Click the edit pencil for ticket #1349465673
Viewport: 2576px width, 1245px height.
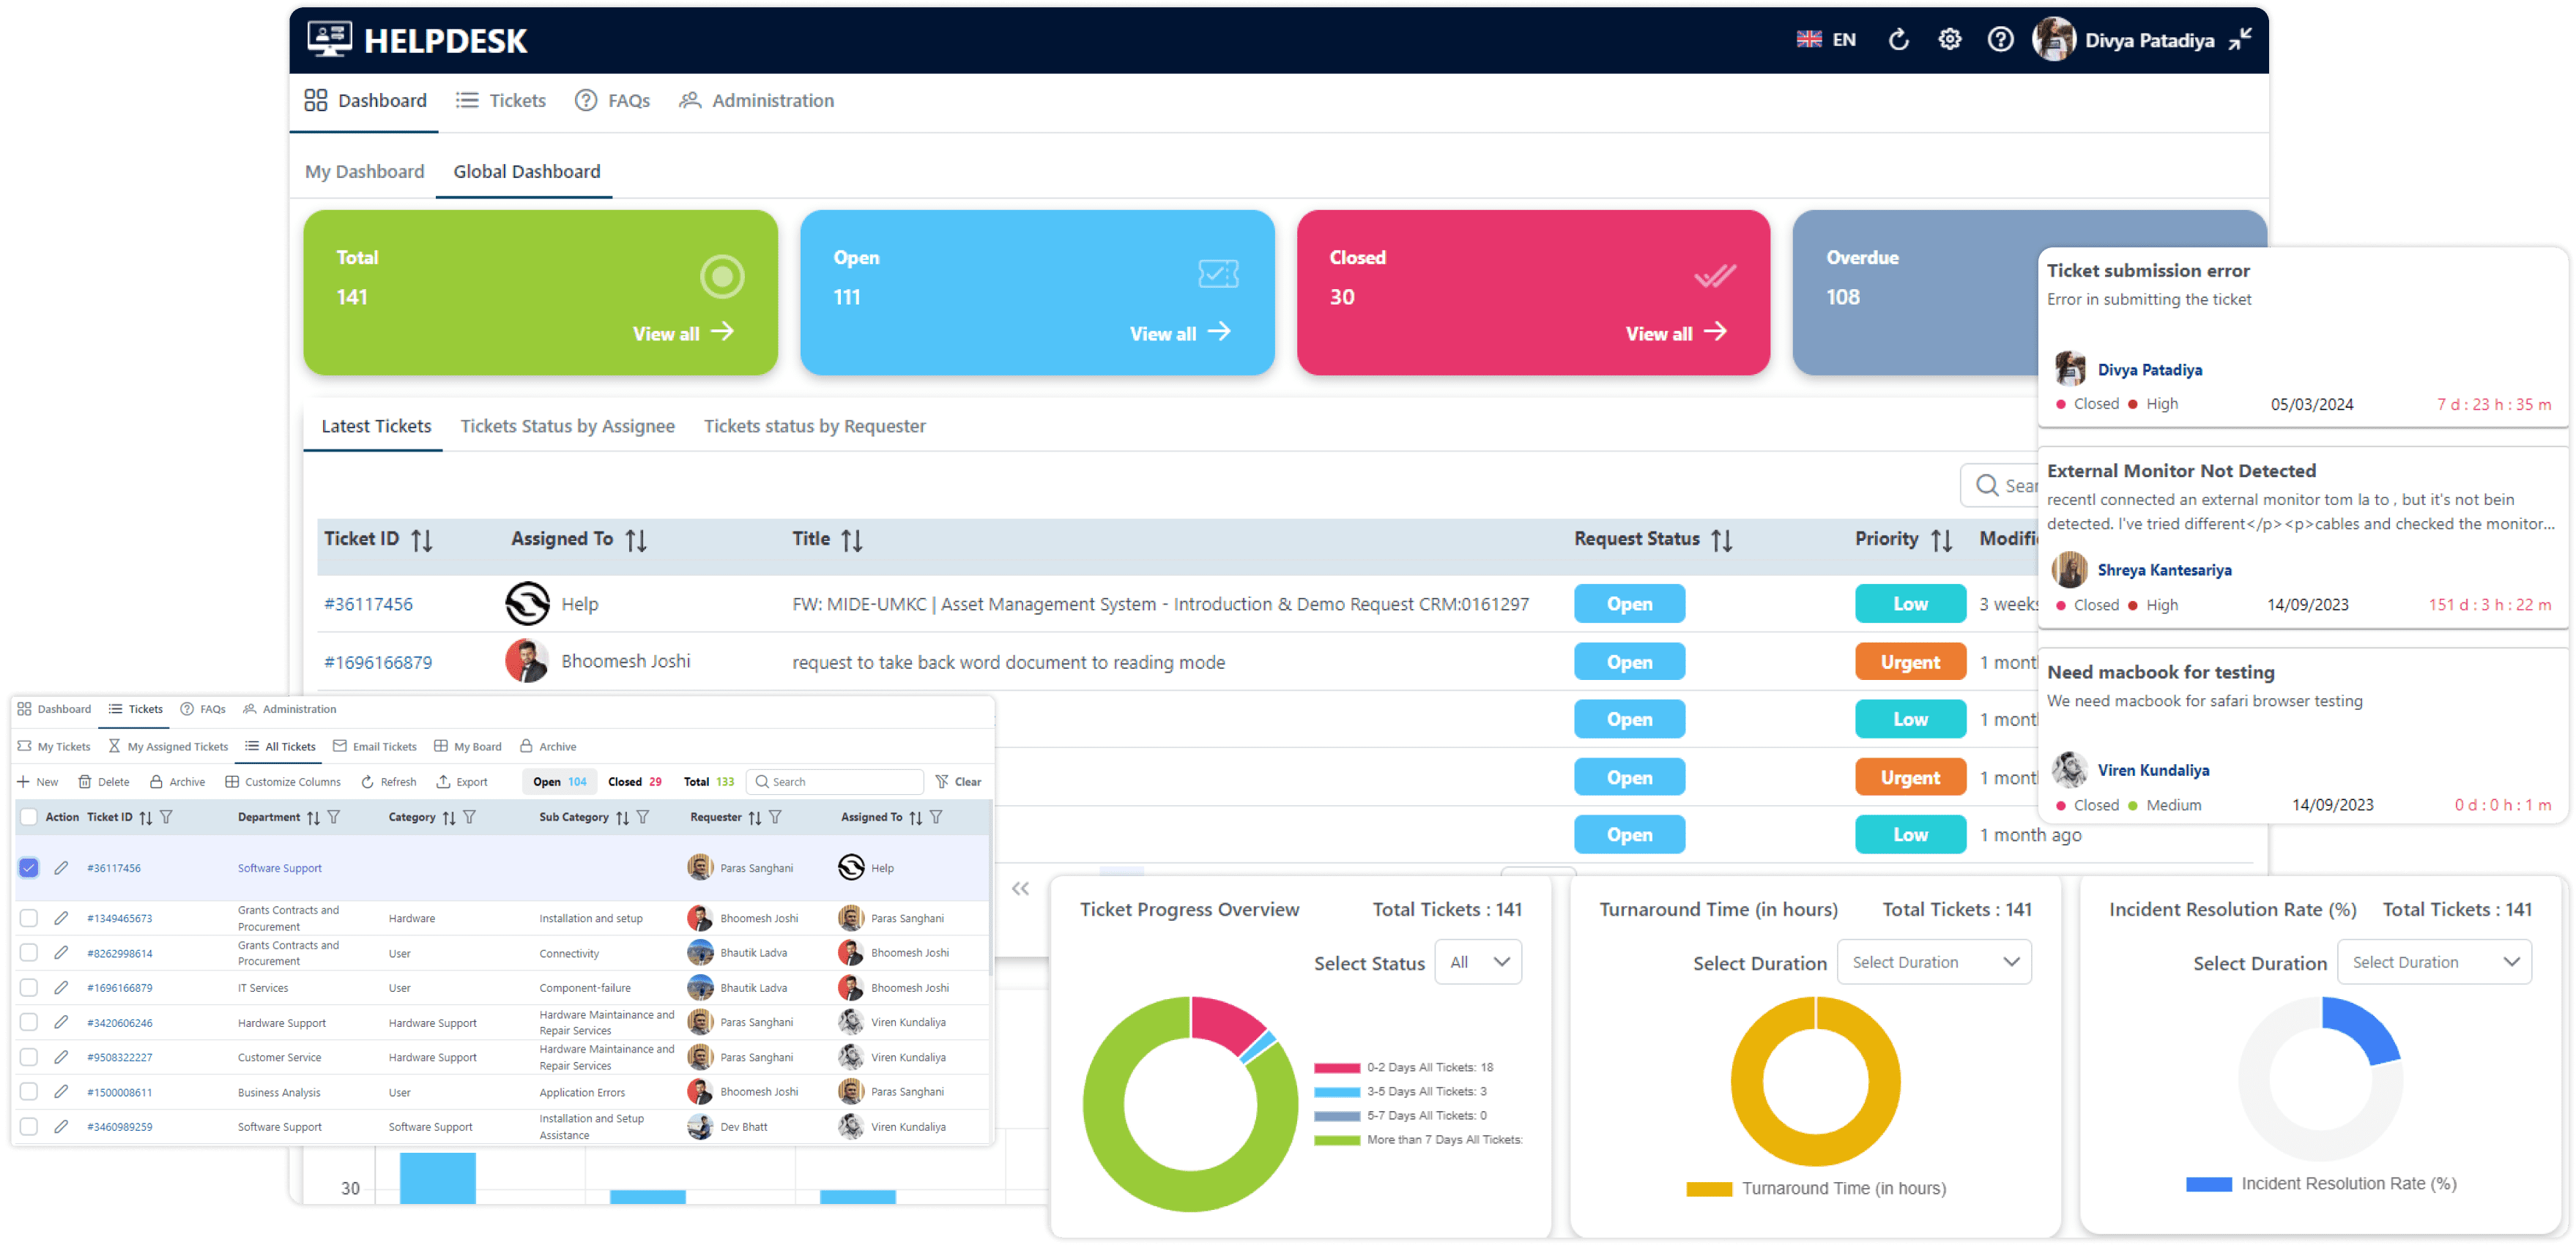(x=61, y=917)
